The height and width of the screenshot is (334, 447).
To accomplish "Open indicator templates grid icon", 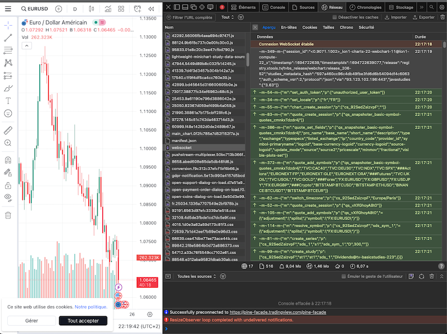I will tap(121, 9).
